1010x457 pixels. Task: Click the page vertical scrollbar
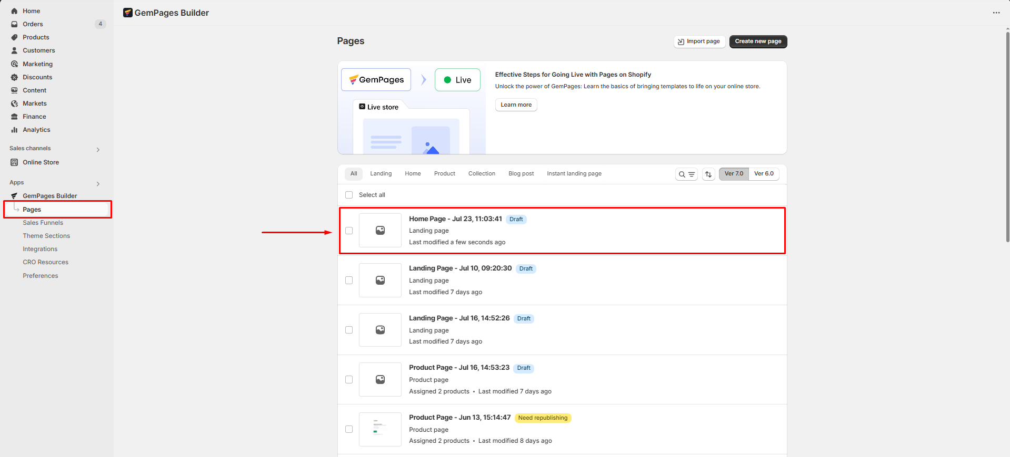pos(1007,137)
